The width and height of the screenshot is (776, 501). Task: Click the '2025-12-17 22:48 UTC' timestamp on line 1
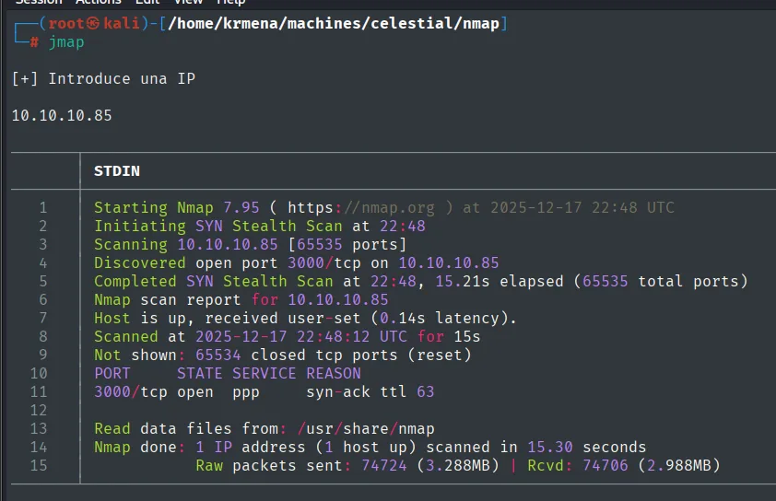pyautogui.click(x=582, y=207)
